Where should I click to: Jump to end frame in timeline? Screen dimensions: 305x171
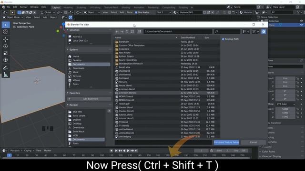(136, 151)
